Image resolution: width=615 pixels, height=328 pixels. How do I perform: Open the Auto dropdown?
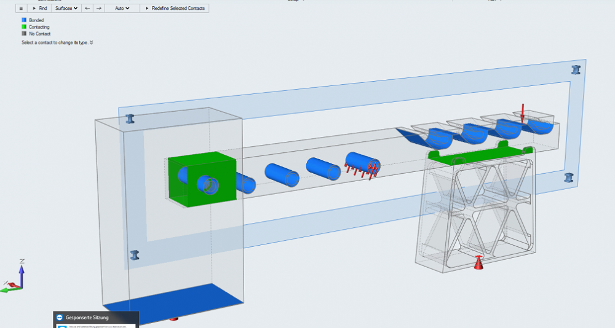[x=122, y=8]
